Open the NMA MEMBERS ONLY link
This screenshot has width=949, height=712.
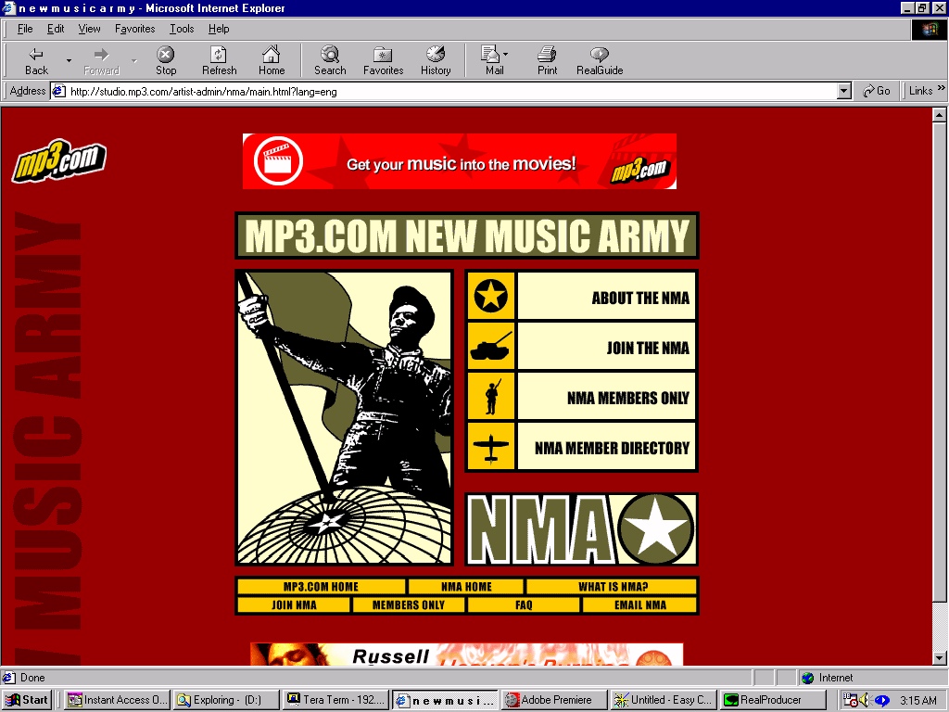coord(628,398)
